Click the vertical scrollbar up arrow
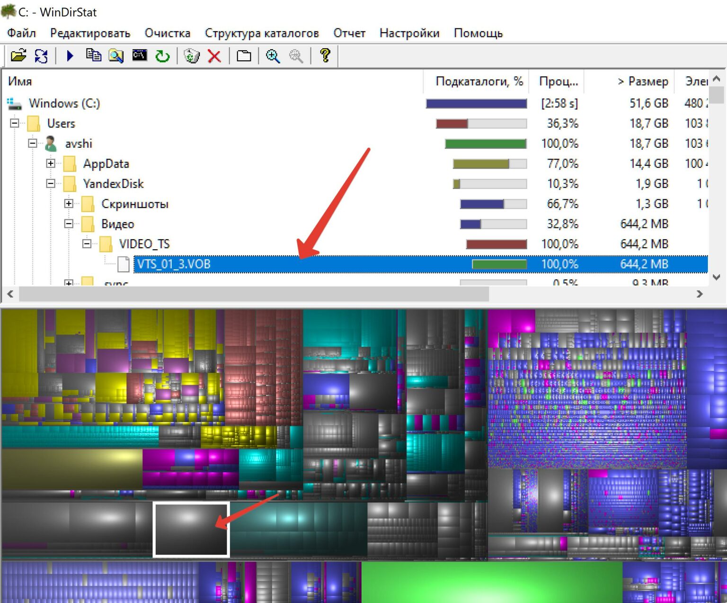Viewport: 727px width, 603px height. point(717,79)
